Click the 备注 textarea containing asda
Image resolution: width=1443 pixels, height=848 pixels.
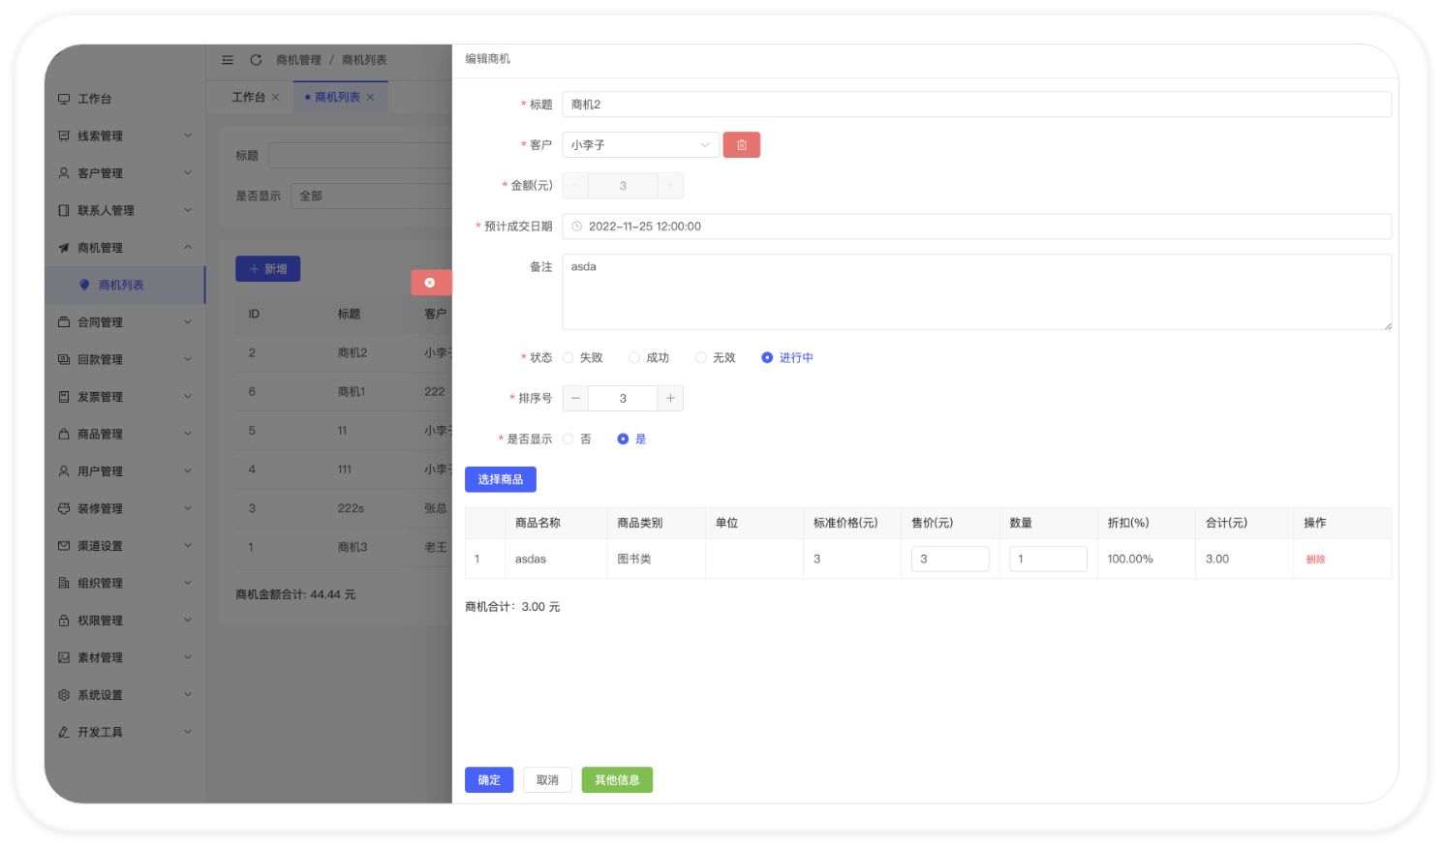[x=977, y=292]
